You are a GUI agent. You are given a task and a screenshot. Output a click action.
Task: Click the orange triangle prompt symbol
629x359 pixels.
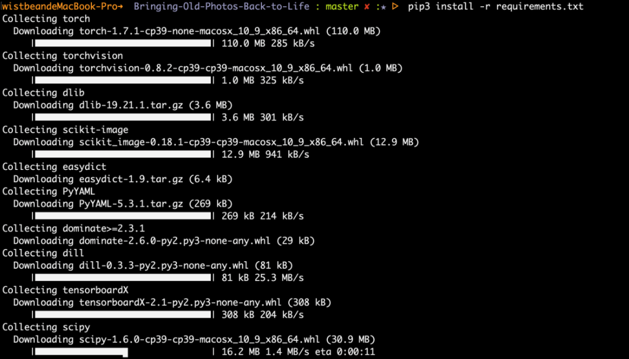[x=395, y=6]
